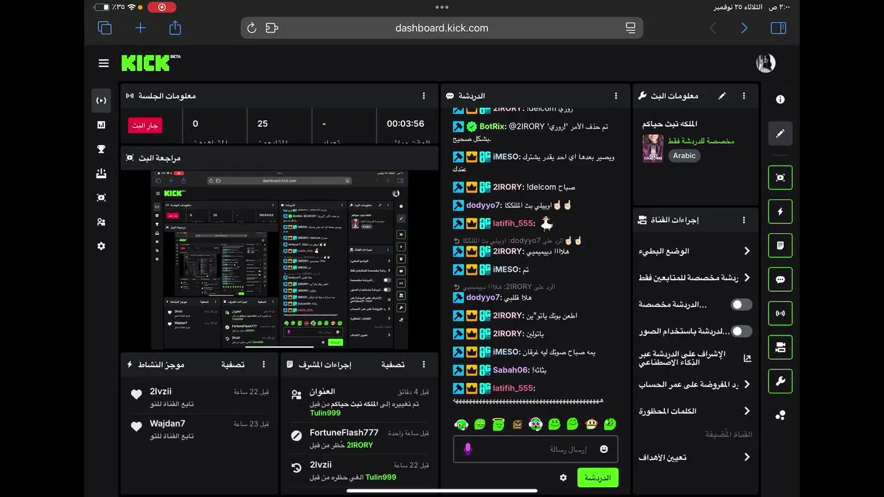Screen dimensions: 884x497
Task: Click Sabah06 username in chat
Action: tap(510, 370)
